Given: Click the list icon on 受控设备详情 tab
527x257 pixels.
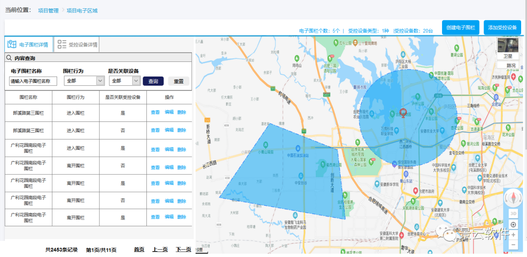Looking at the screenshot, I should pyautogui.click(x=62, y=44).
